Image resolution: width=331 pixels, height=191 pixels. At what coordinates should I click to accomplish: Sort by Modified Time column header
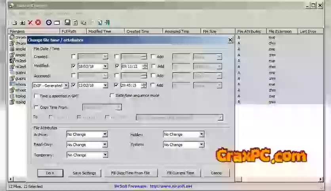[105, 31]
